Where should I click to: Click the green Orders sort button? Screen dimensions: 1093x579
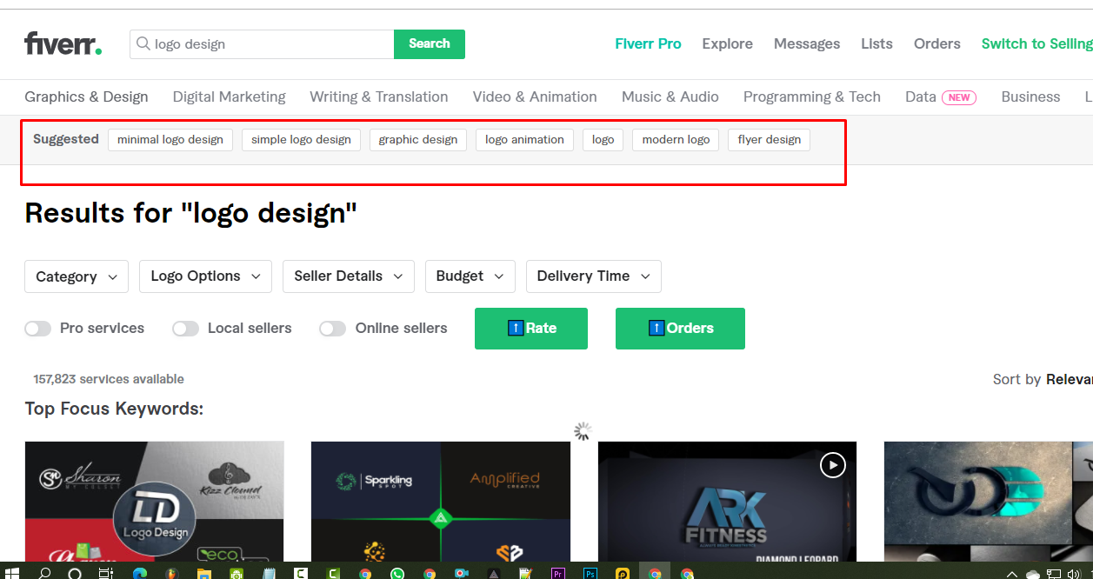(x=680, y=329)
